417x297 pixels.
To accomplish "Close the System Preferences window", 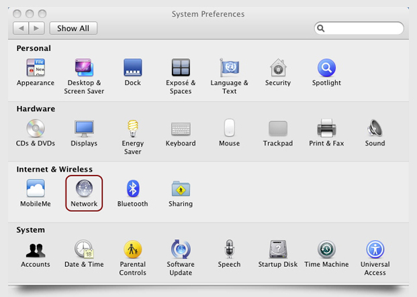I will pos(17,13).
